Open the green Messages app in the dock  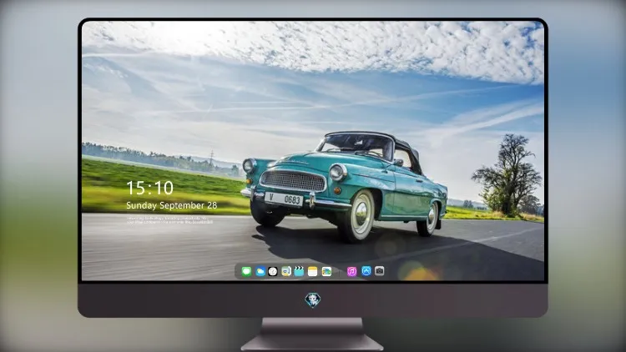(246, 271)
